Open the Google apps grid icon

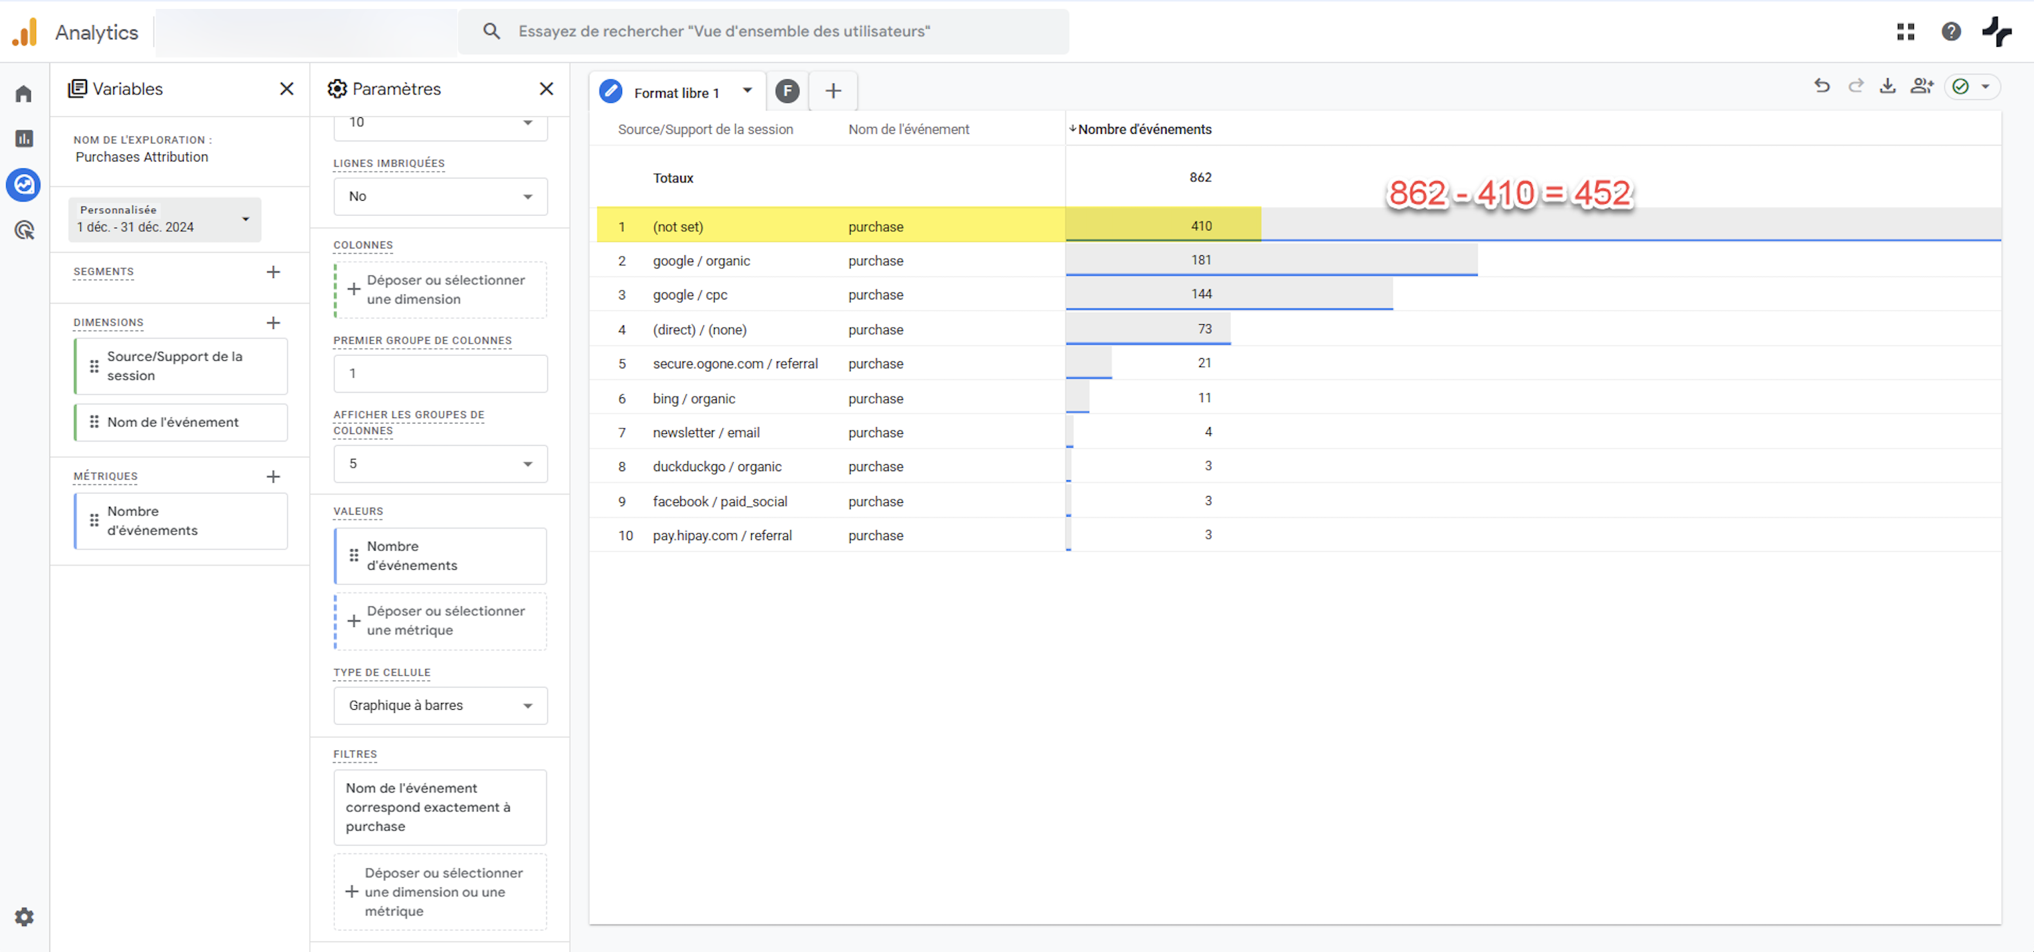click(x=1906, y=32)
